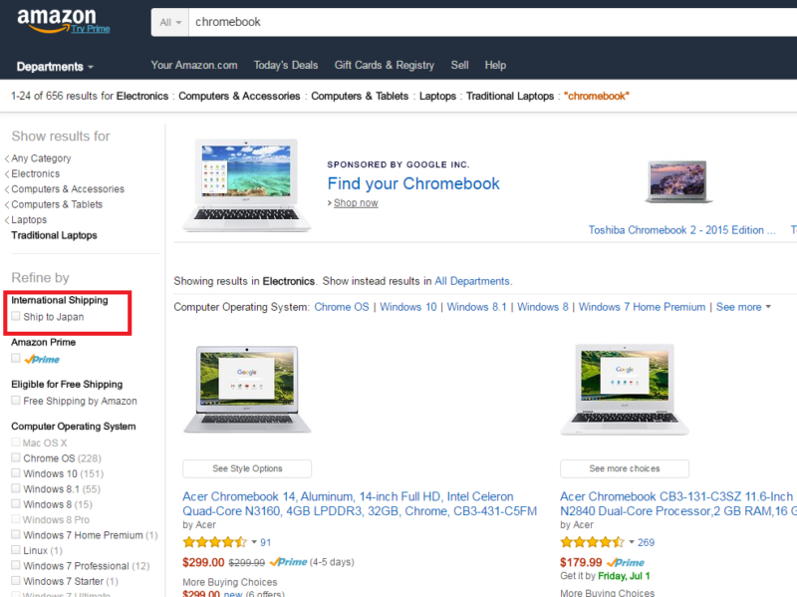Click Acer Chromebook 14 star rating
Image resolution: width=797 pixels, height=597 pixels.
point(214,542)
